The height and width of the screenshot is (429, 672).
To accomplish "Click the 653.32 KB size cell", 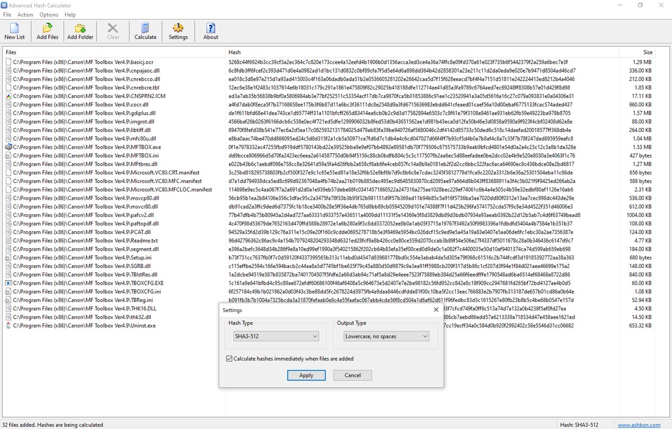I will pyautogui.click(x=641, y=326).
